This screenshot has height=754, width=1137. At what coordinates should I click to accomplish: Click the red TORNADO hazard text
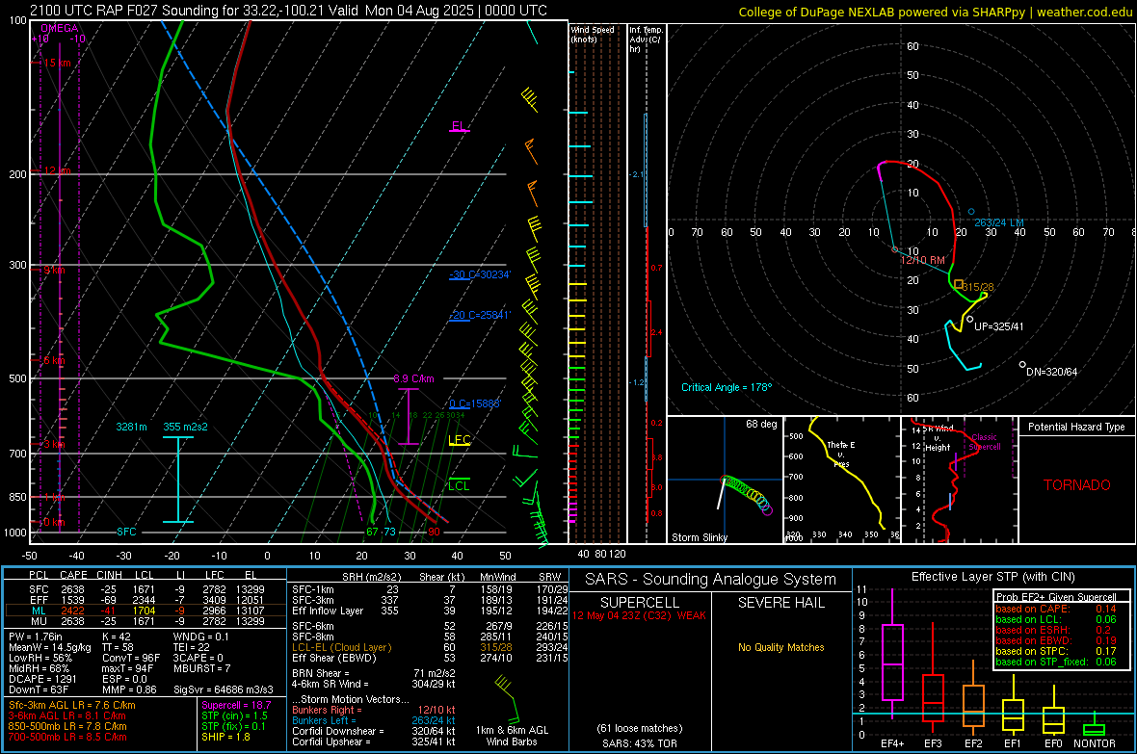click(1077, 485)
